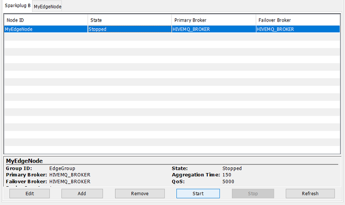Click the QoS value 5000
This screenshot has width=345, height=205.
[228, 181]
